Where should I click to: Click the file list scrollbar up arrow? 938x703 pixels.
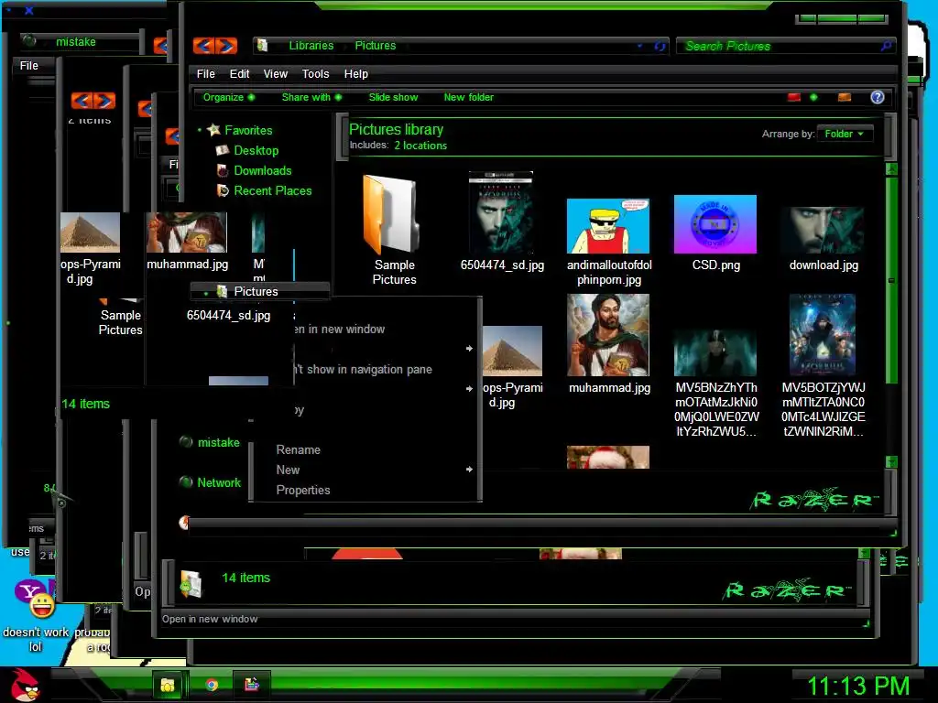click(891, 169)
